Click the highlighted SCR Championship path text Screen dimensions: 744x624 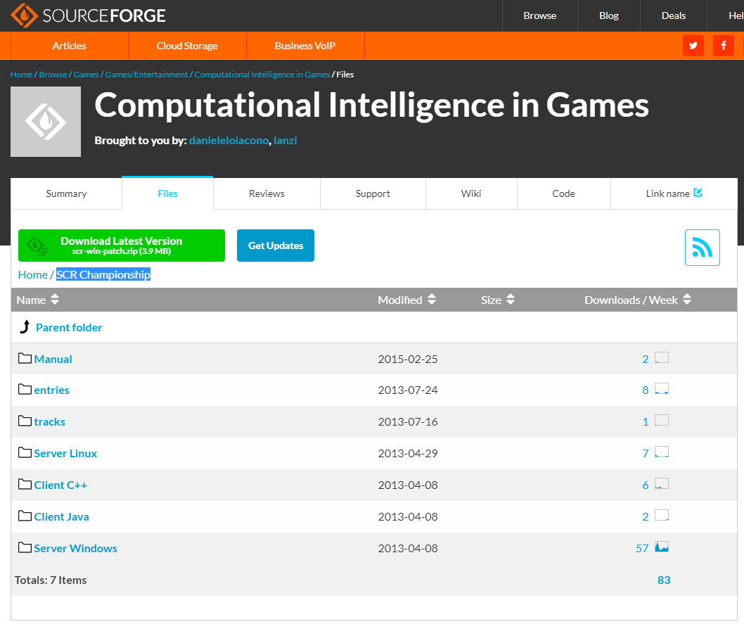coord(103,275)
